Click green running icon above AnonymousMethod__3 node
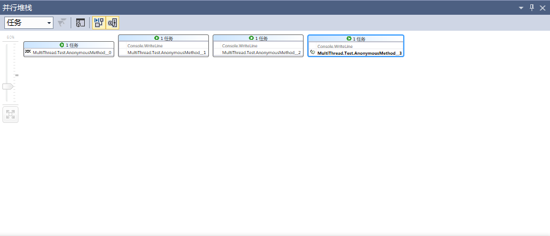 pos(348,38)
